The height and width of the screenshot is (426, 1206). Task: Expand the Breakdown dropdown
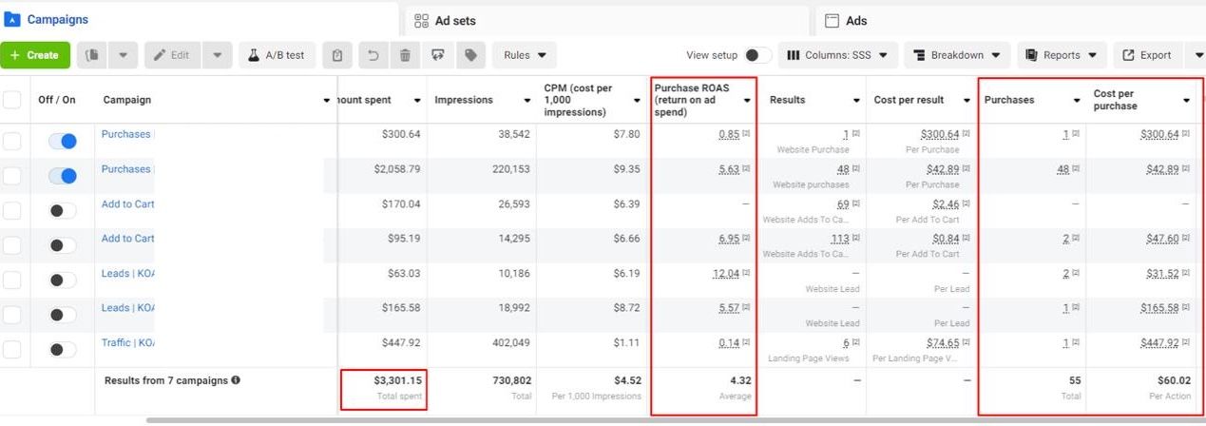pos(956,55)
